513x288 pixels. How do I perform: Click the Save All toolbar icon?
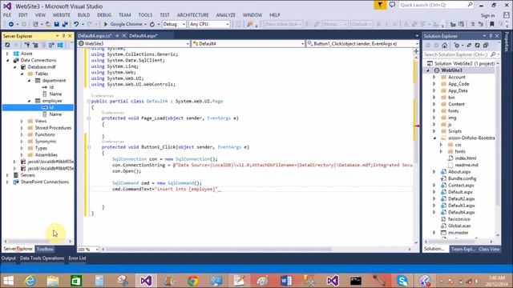[65, 24]
